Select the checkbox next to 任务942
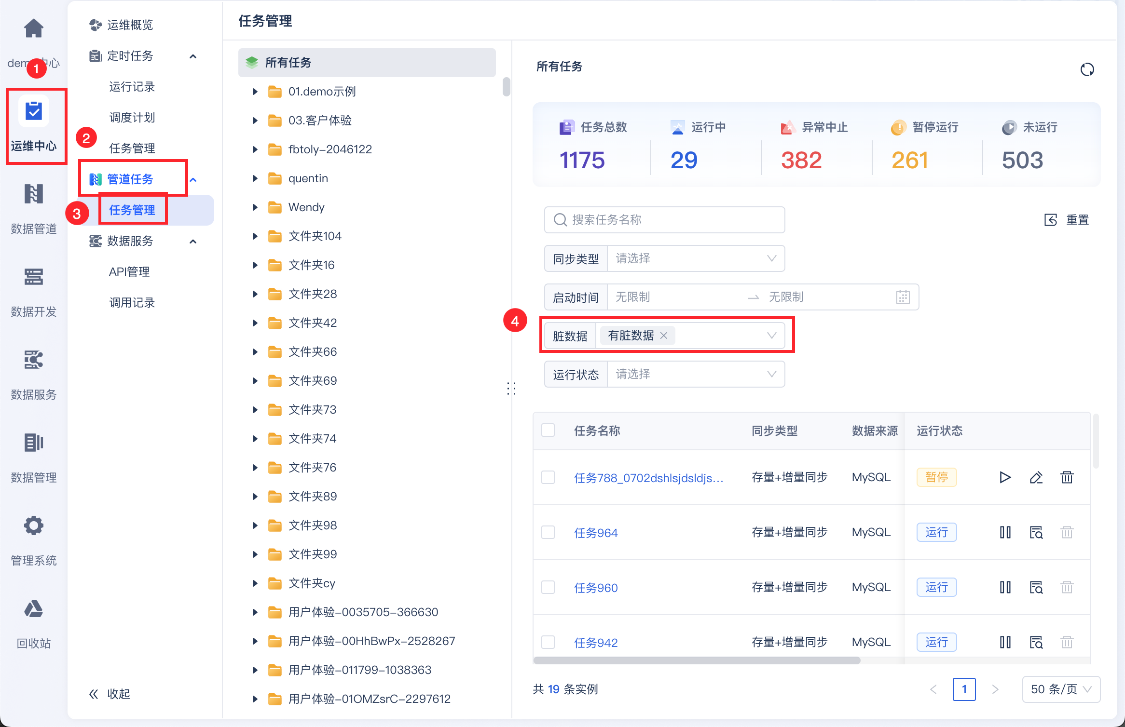This screenshot has height=727, width=1125. pyautogui.click(x=548, y=642)
